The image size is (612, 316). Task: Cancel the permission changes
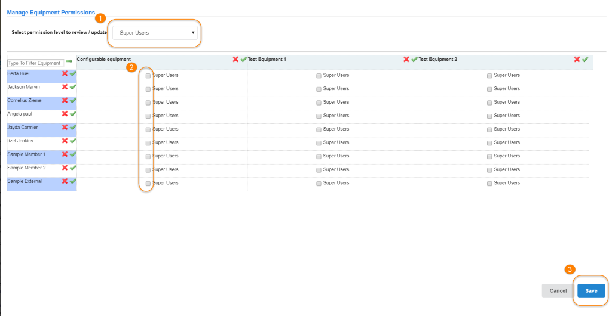click(558, 290)
